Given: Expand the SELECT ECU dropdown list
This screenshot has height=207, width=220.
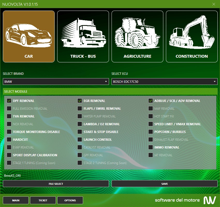Looking at the screenshot, I should (165, 82).
